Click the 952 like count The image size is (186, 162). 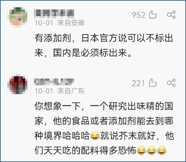click(x=139, y=15)
